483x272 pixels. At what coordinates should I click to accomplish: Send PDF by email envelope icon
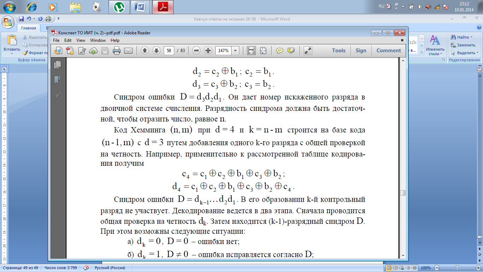(128, 51)
